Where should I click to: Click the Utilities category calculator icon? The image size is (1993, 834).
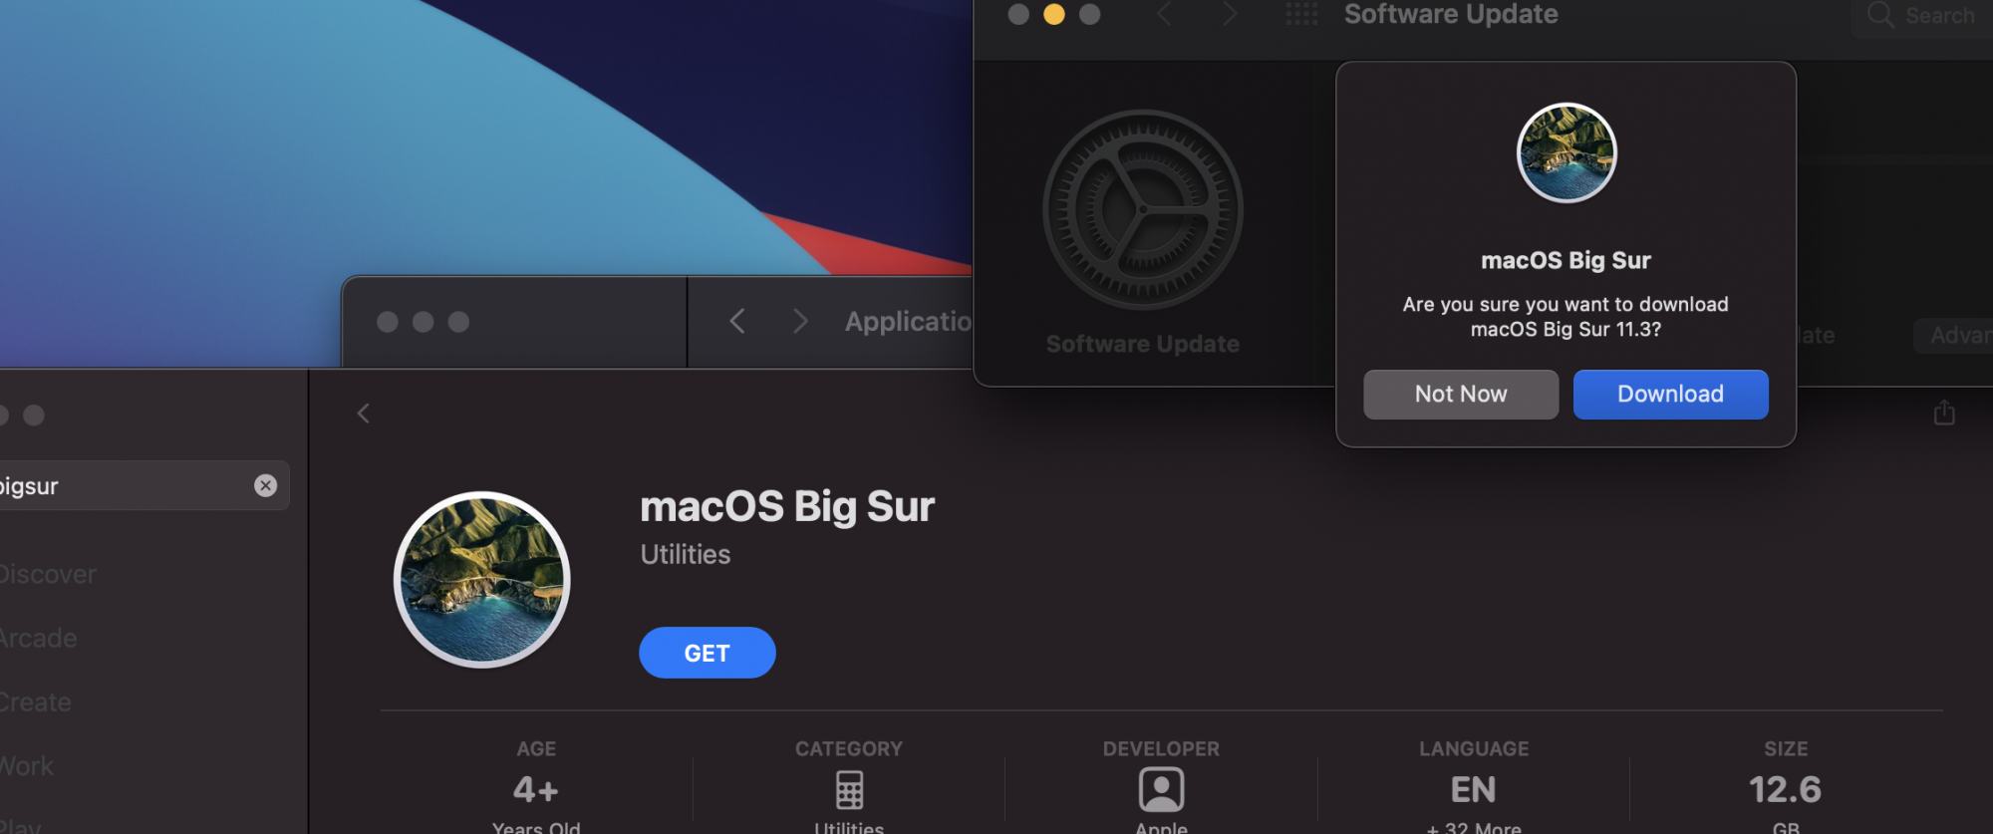849,790
